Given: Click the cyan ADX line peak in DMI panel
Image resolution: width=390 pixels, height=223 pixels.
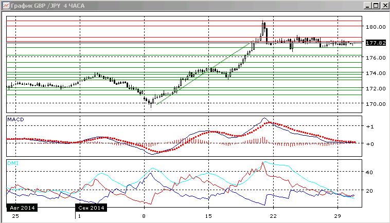Looking at the screenshot, I should [264, 162].
